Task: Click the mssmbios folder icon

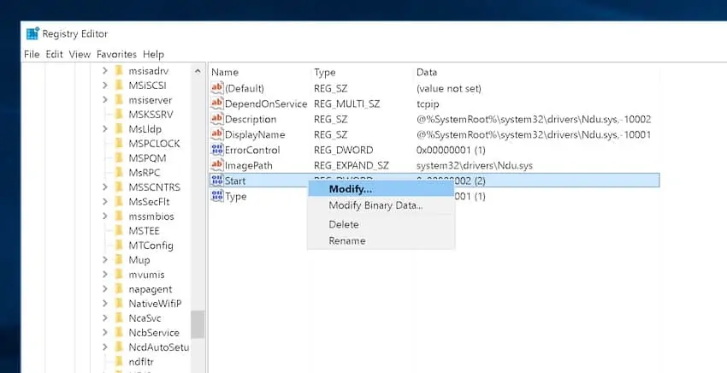Action: pyautogui.click(x=119, y=216)
